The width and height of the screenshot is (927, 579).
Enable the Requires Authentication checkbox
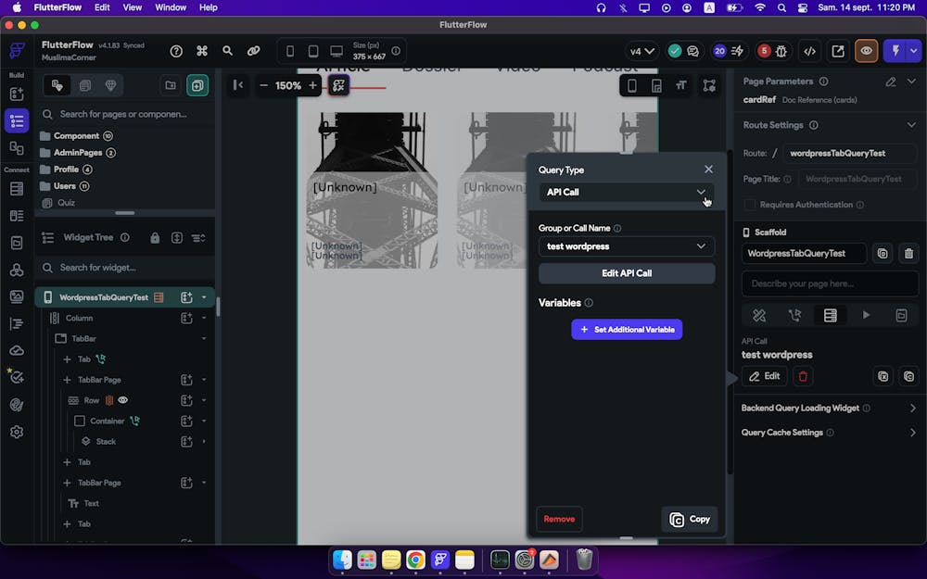[750, 205]
